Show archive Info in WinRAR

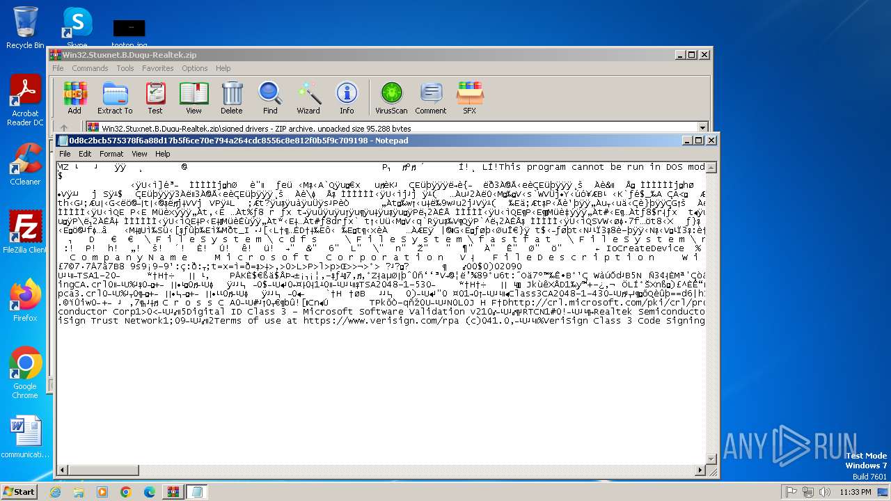point(347,98)
